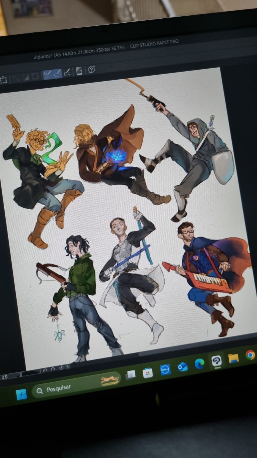This screenshot has width=257, height=458.
Task: Click the smartphone connection icon
Action: [79, 71]
